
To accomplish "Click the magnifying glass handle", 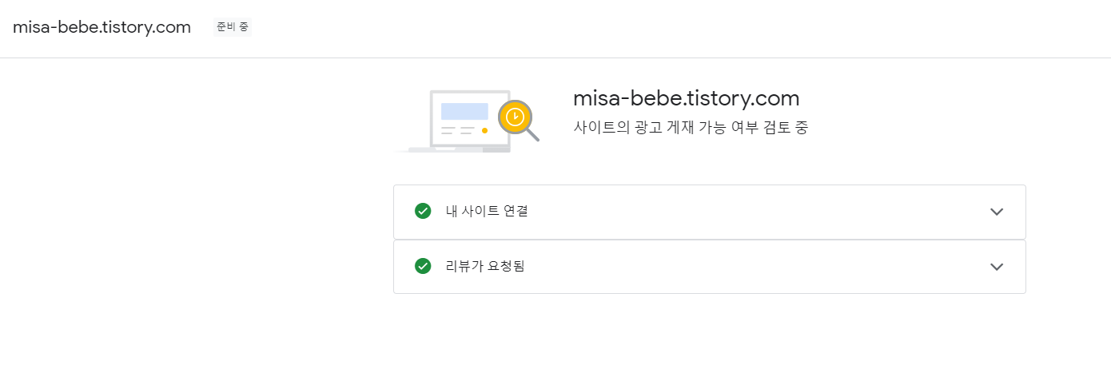I will pyautogui.click(x=532, y=135).
